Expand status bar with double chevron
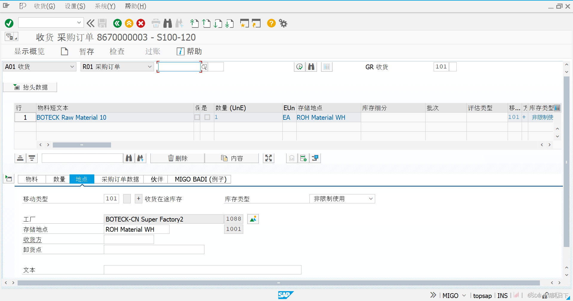Viewport: 573px width, 301px height. (433, 295)
